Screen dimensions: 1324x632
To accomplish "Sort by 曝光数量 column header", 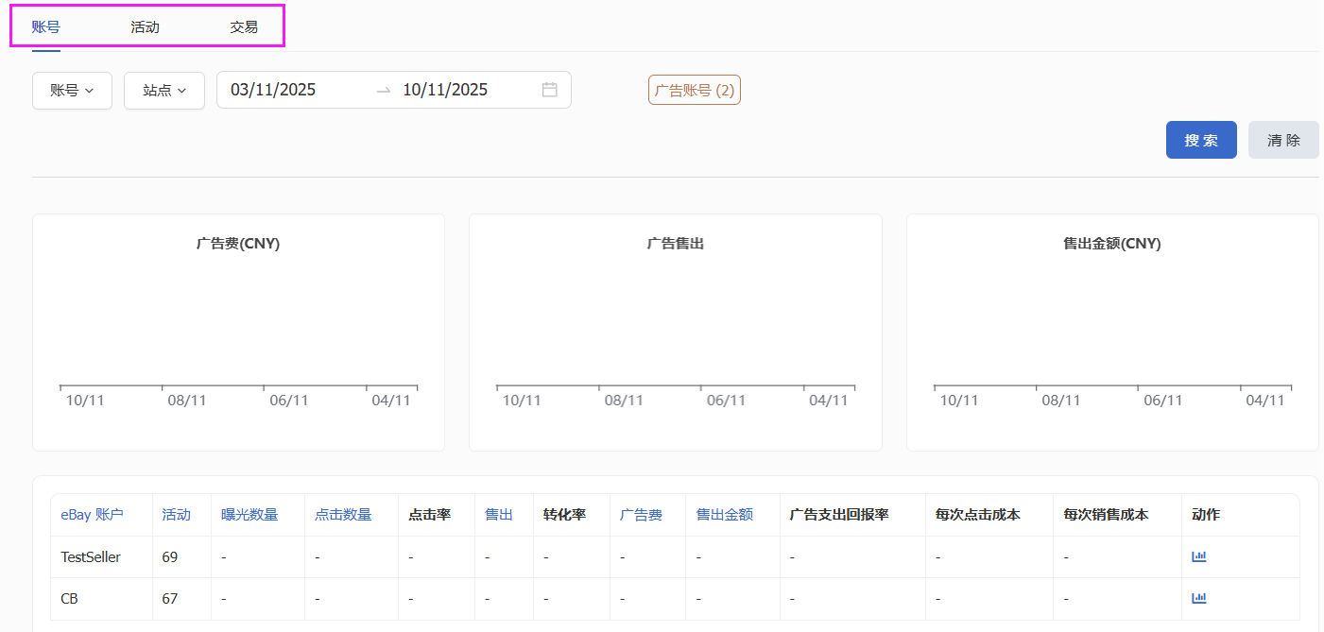I will click(x=249, y=515).
